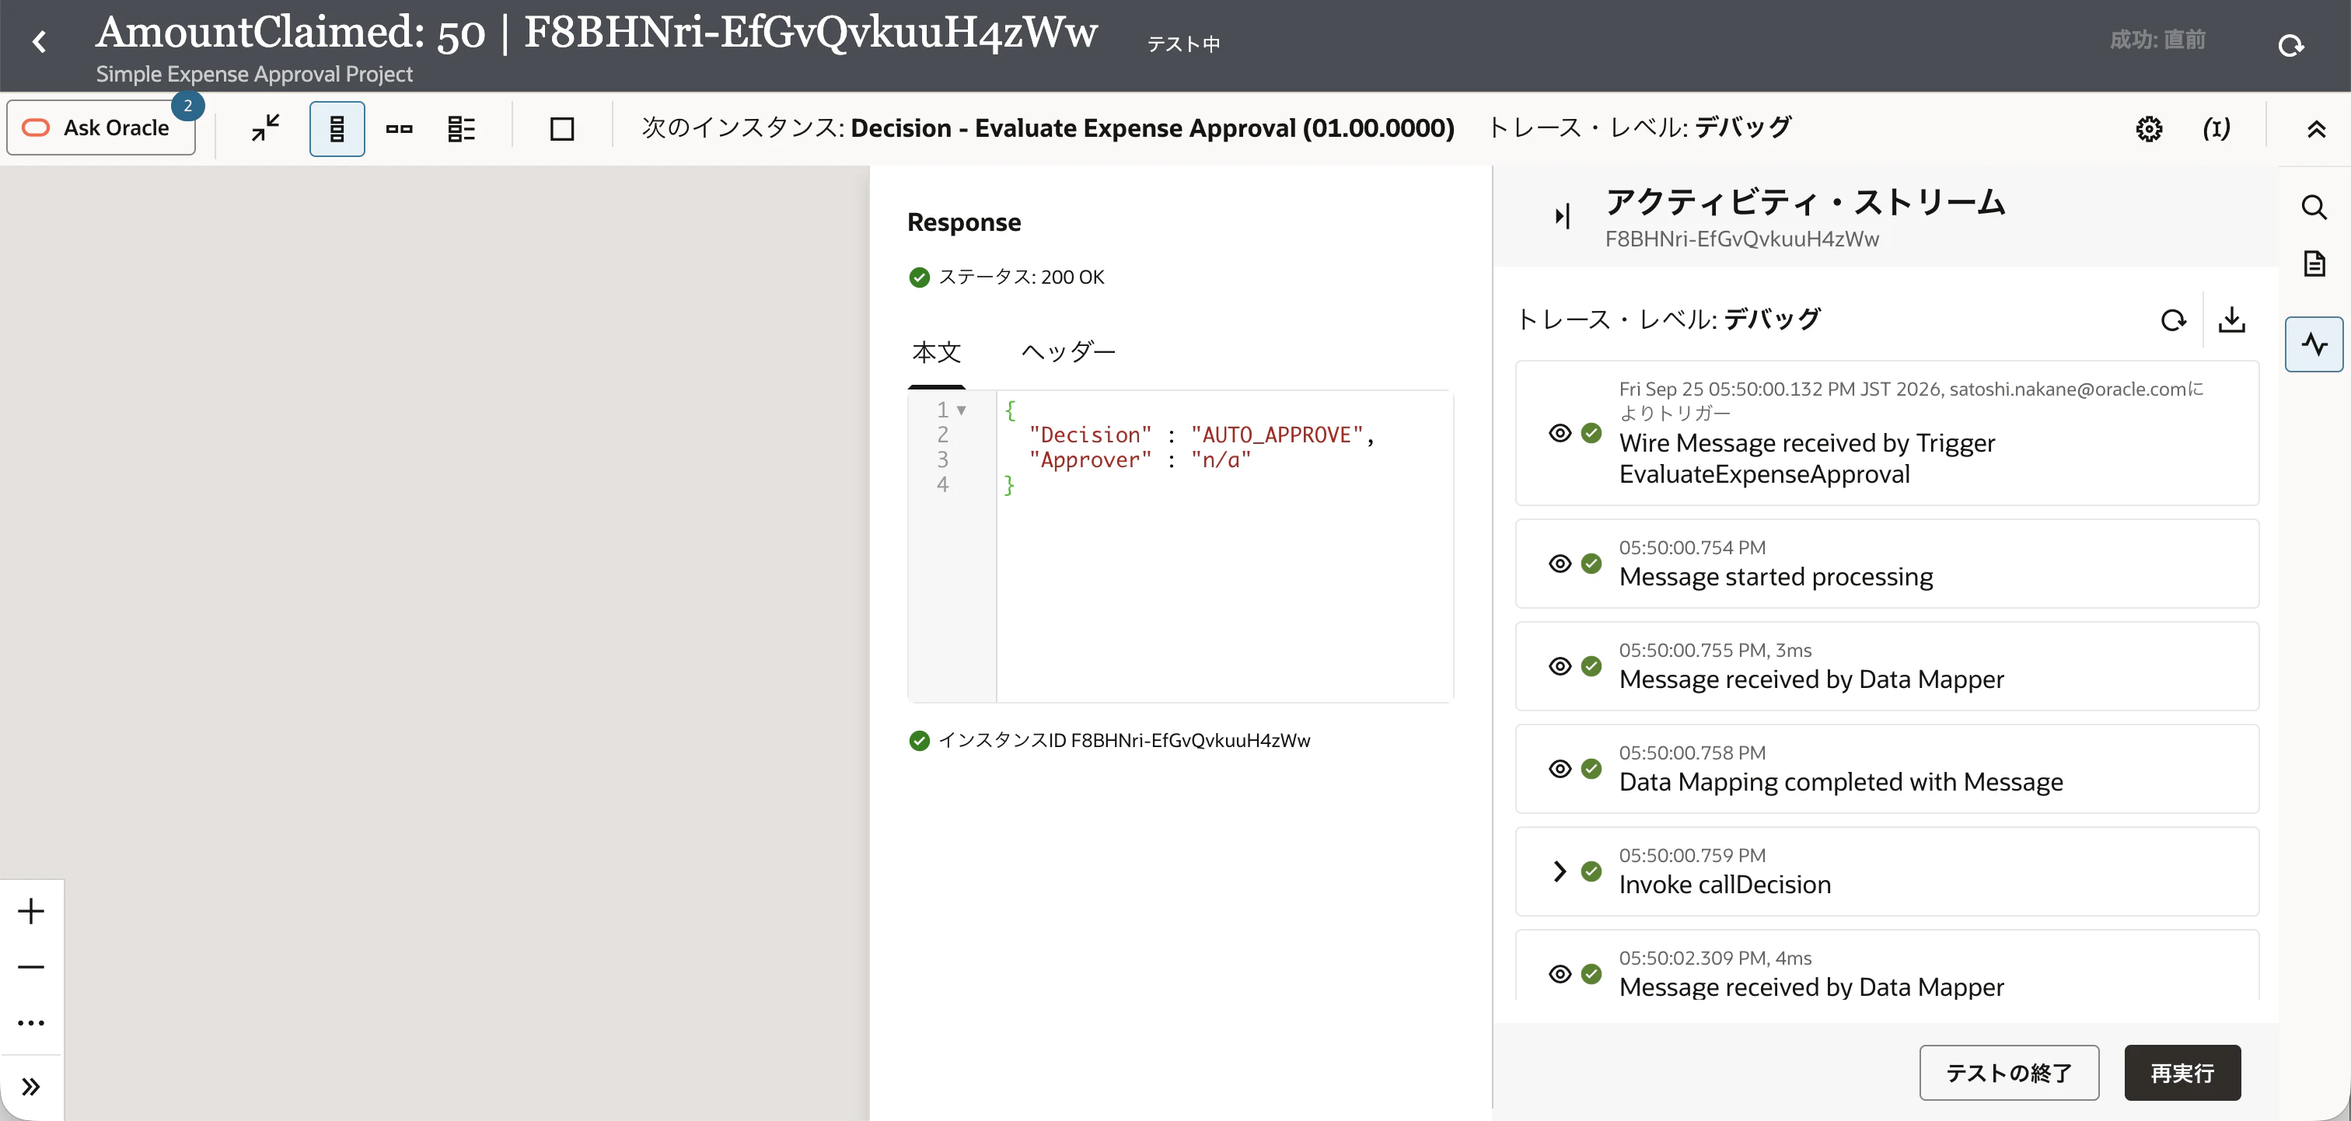Toggle eye icon for Message started processing
2351x1121 pixels.
point(1560,564)
